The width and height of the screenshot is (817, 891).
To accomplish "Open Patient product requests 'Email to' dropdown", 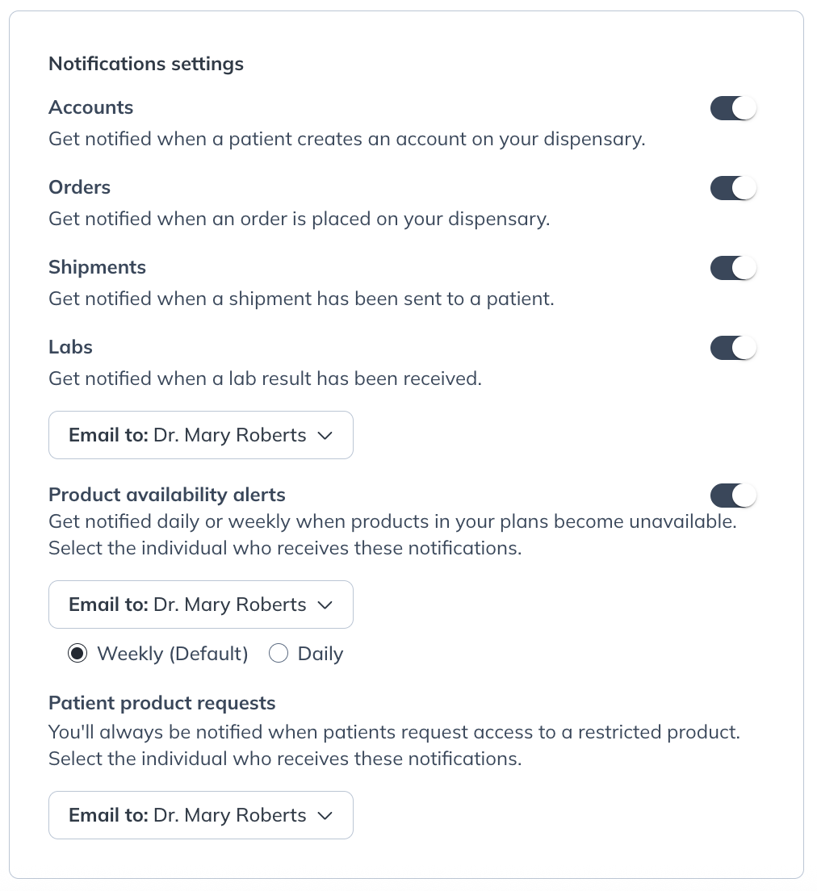I will 200,815.
